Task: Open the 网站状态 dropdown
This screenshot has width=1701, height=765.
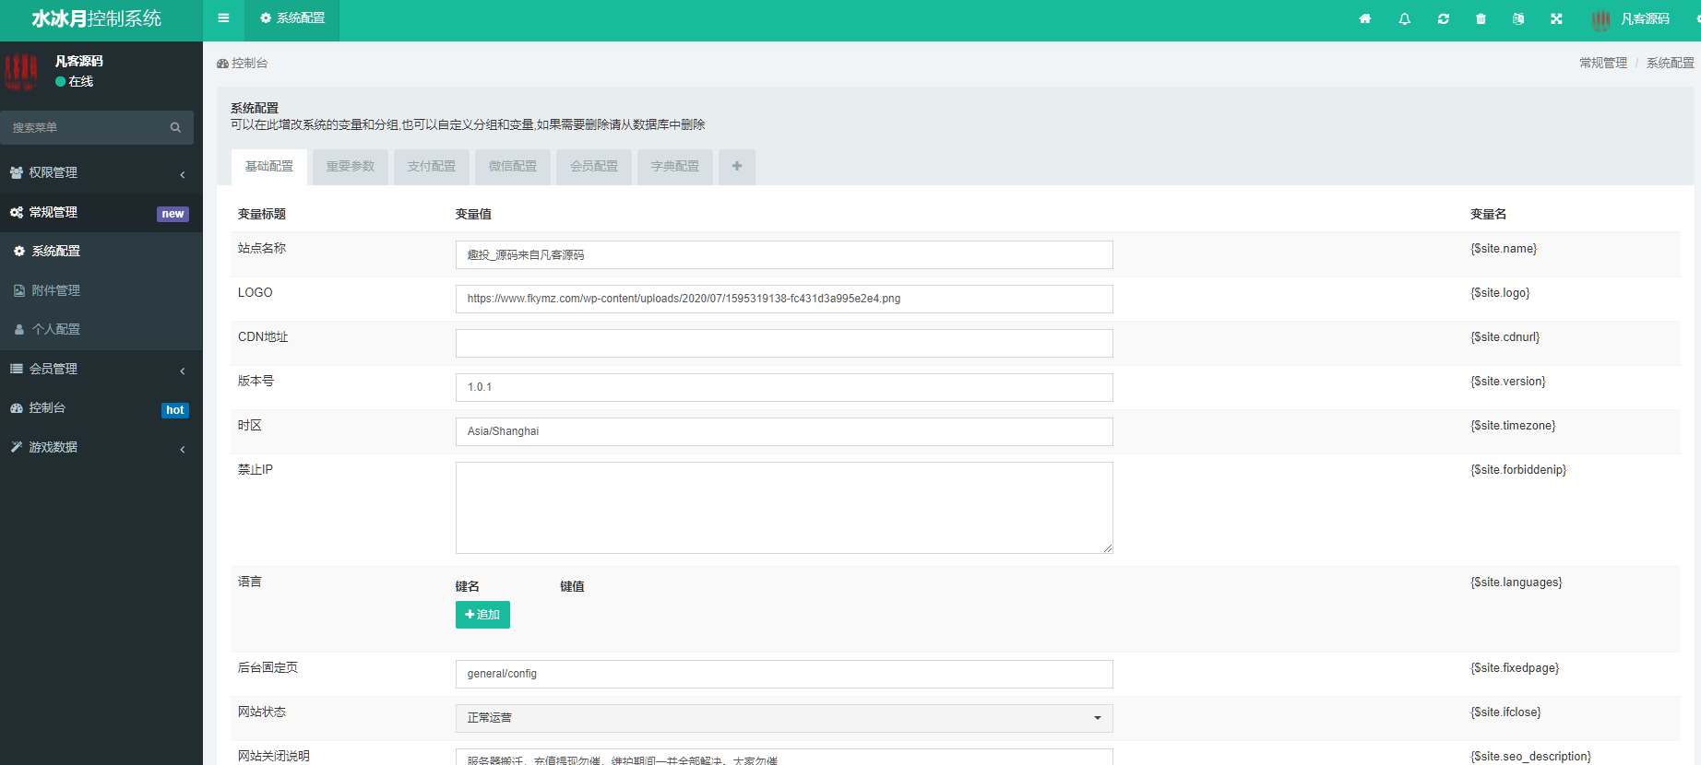Action: 783,718
